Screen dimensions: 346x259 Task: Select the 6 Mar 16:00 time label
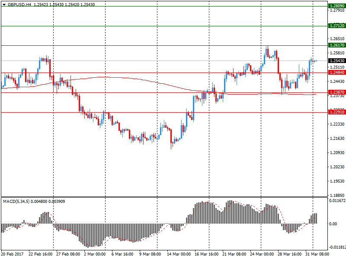[x=122, y=254]
